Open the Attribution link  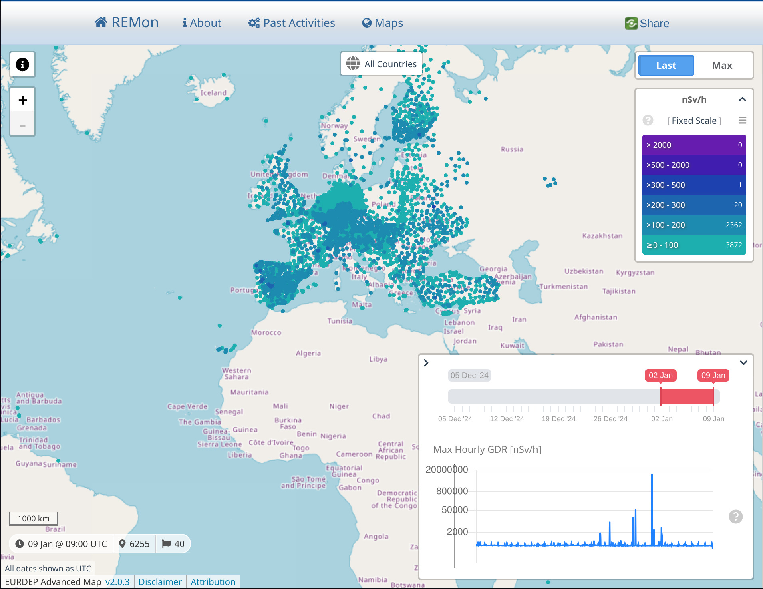click(213, 581)
